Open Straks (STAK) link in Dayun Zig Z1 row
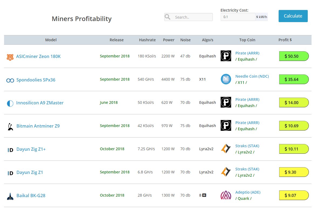This screenshot has height=209, width=318. click(247, 169)
